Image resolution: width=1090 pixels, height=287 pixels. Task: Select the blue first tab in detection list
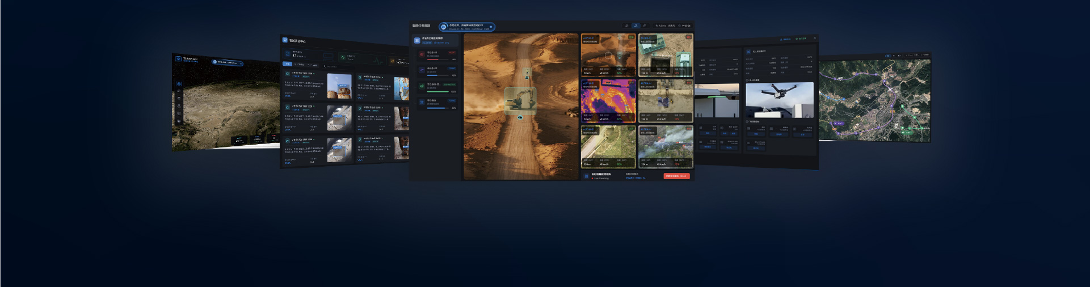(287, 64)
